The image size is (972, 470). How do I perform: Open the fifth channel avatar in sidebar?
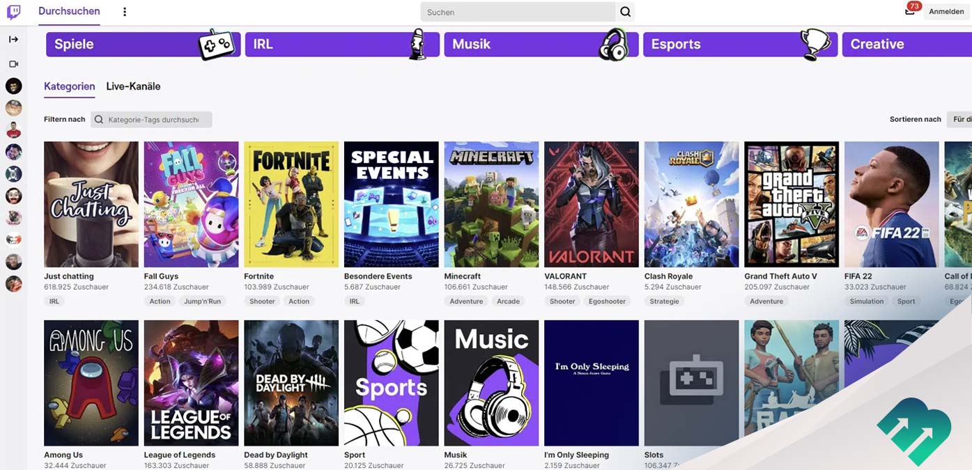14,174
